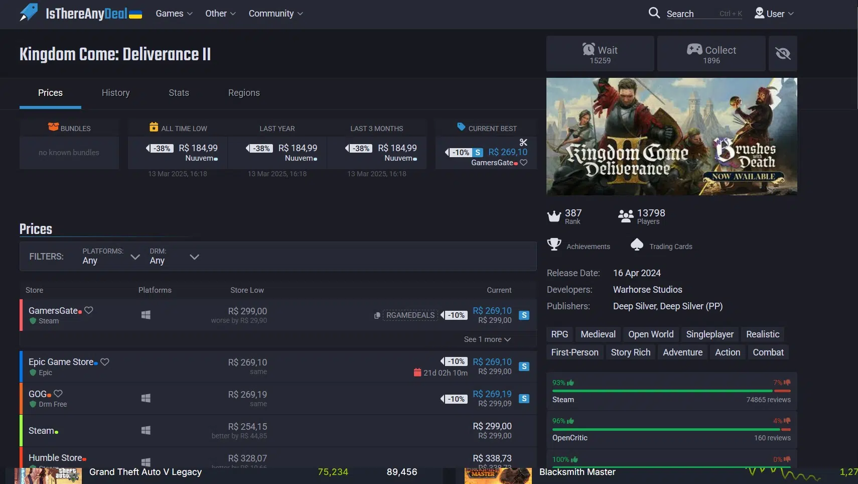
Task: Click the Steam reviews rating bar
Action: [671, 391]
